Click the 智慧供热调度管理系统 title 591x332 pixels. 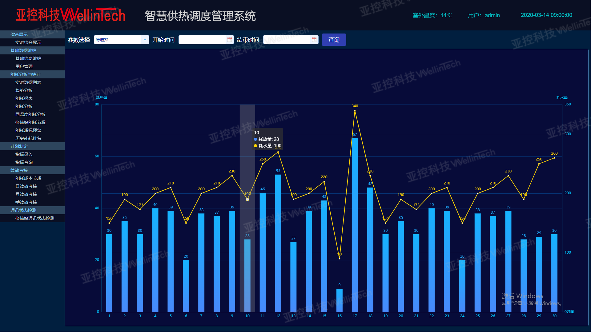coord(200,16)
